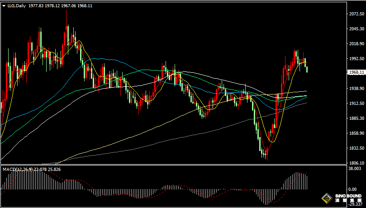The width and height of the screenshot is (366, 208).
Task: Click the lowest red candle near 1810
Action: pos(267,155)
